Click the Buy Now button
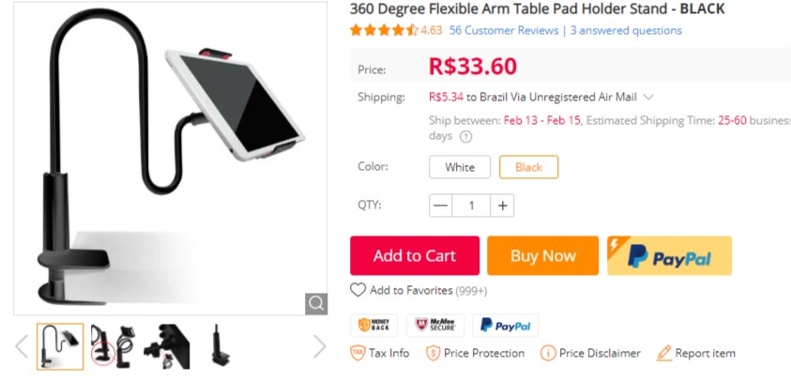The image size is (791, 380). click(542, 256)
